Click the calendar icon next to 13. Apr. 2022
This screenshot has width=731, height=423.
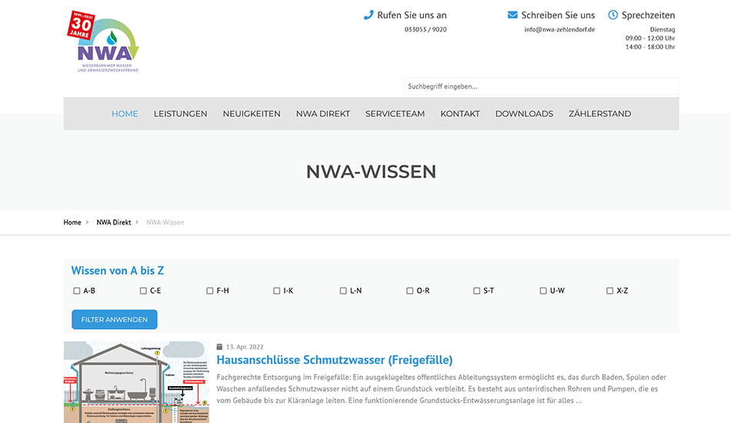220,347
